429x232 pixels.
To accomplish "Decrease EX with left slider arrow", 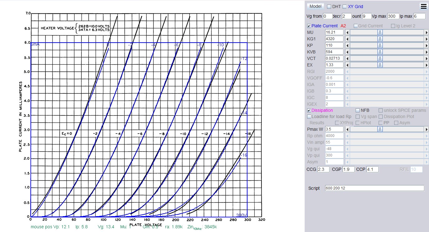I will (x=348, y=65).
